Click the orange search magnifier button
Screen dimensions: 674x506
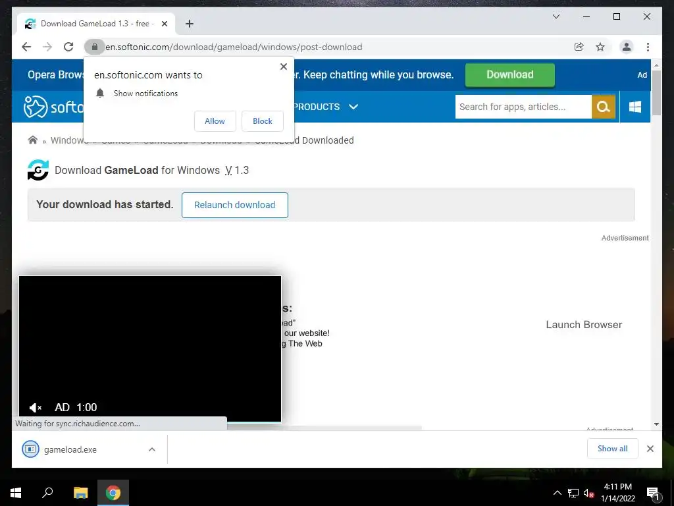pyautogui.click(x=604, y=107)
